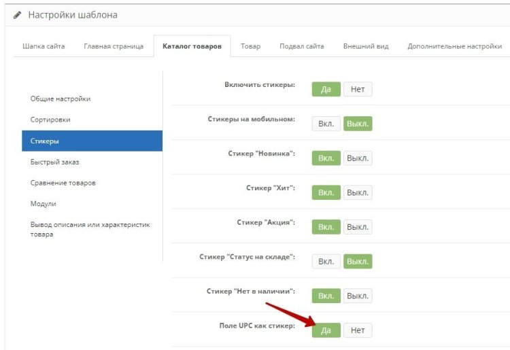Turn on Стикеры на мобильном with Вкл.

[x=326, y=124]
